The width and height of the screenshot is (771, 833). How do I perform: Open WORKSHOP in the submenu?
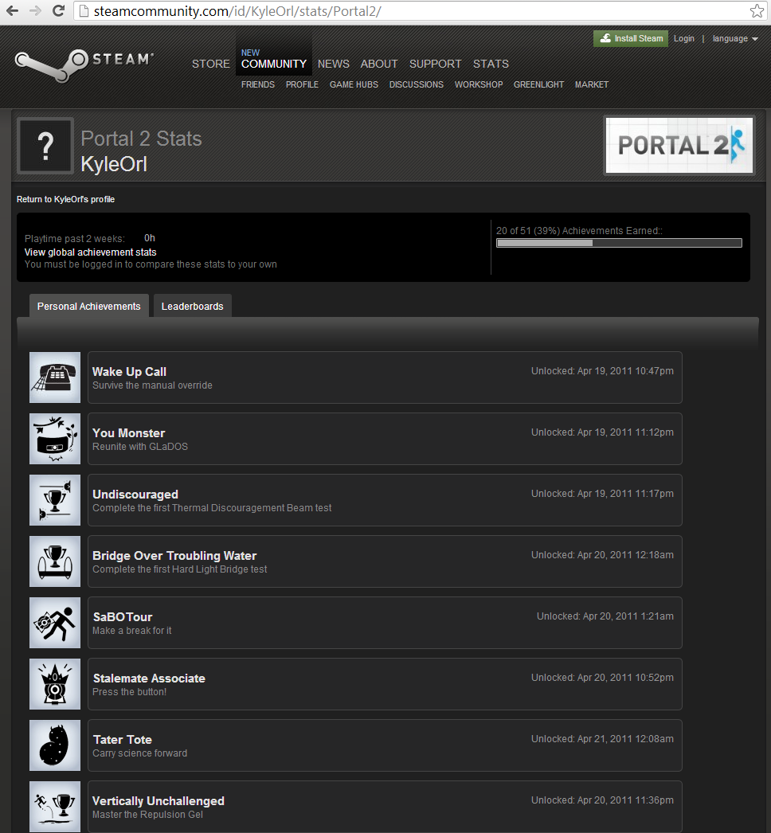click(x=479, y=84)
